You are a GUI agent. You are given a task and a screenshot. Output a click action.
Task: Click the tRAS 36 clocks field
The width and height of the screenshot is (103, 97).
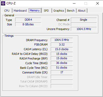(62, 63)
